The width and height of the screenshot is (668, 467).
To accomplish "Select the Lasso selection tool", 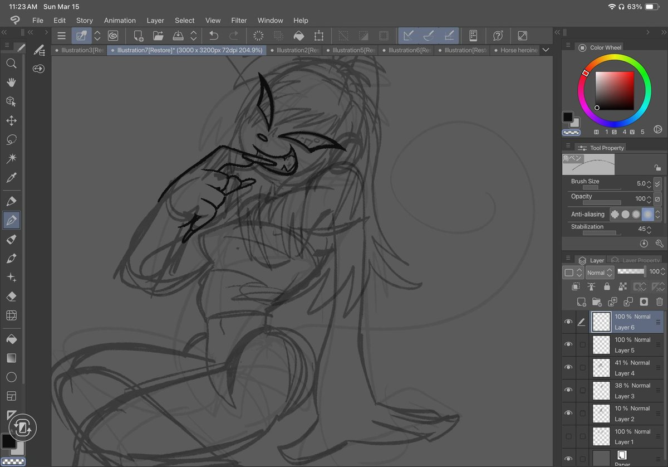I will (x=11, y=139).
